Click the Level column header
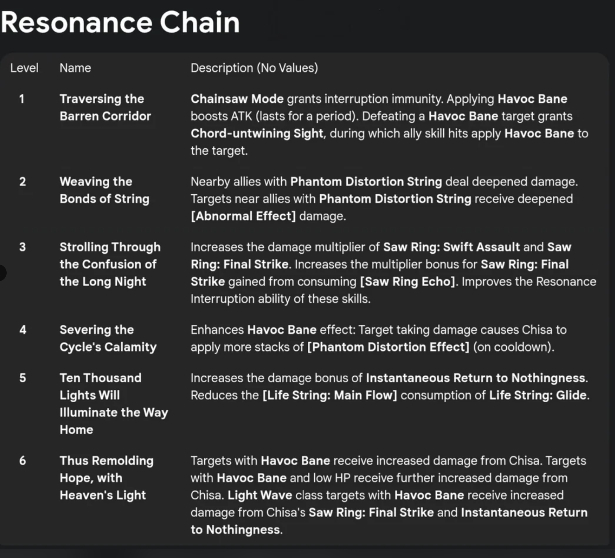This screenshot has width=615, height=558. click(x=24, y=68)
